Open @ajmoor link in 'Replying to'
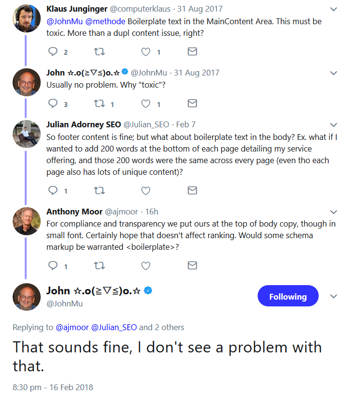The width and height of the screenshot is (355, 395). pyautogui.click(x=72, y=327)
